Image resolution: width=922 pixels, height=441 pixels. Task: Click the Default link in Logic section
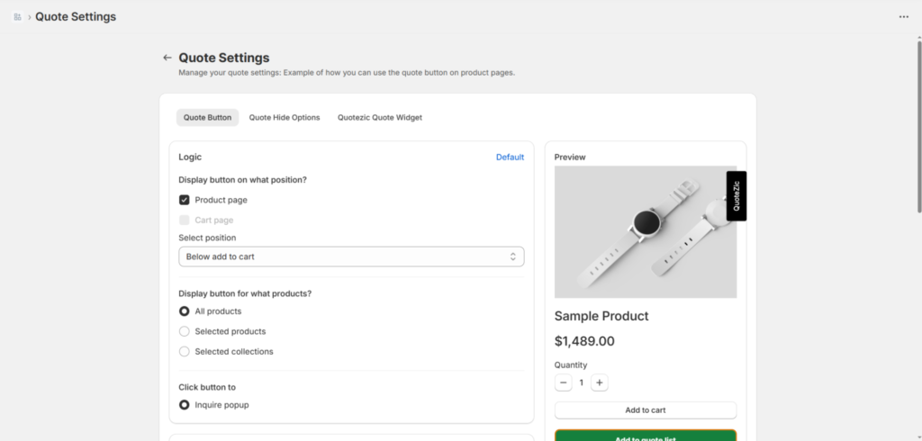[510, 157]
